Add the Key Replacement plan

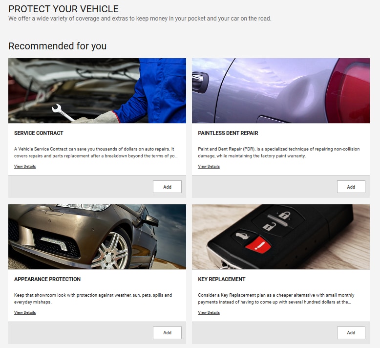(x=351, y=333)
